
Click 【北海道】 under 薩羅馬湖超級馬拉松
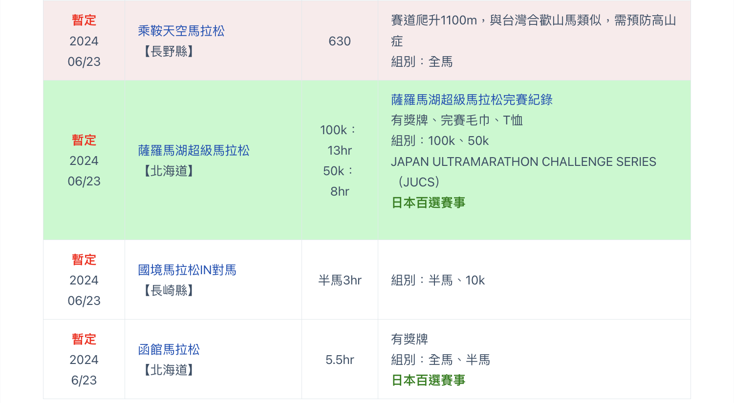pos(169,171)
